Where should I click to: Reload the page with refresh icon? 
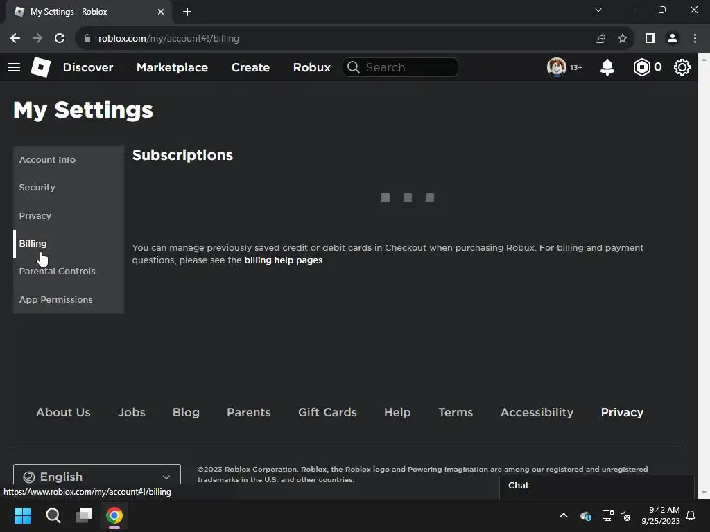click(60, 39)
